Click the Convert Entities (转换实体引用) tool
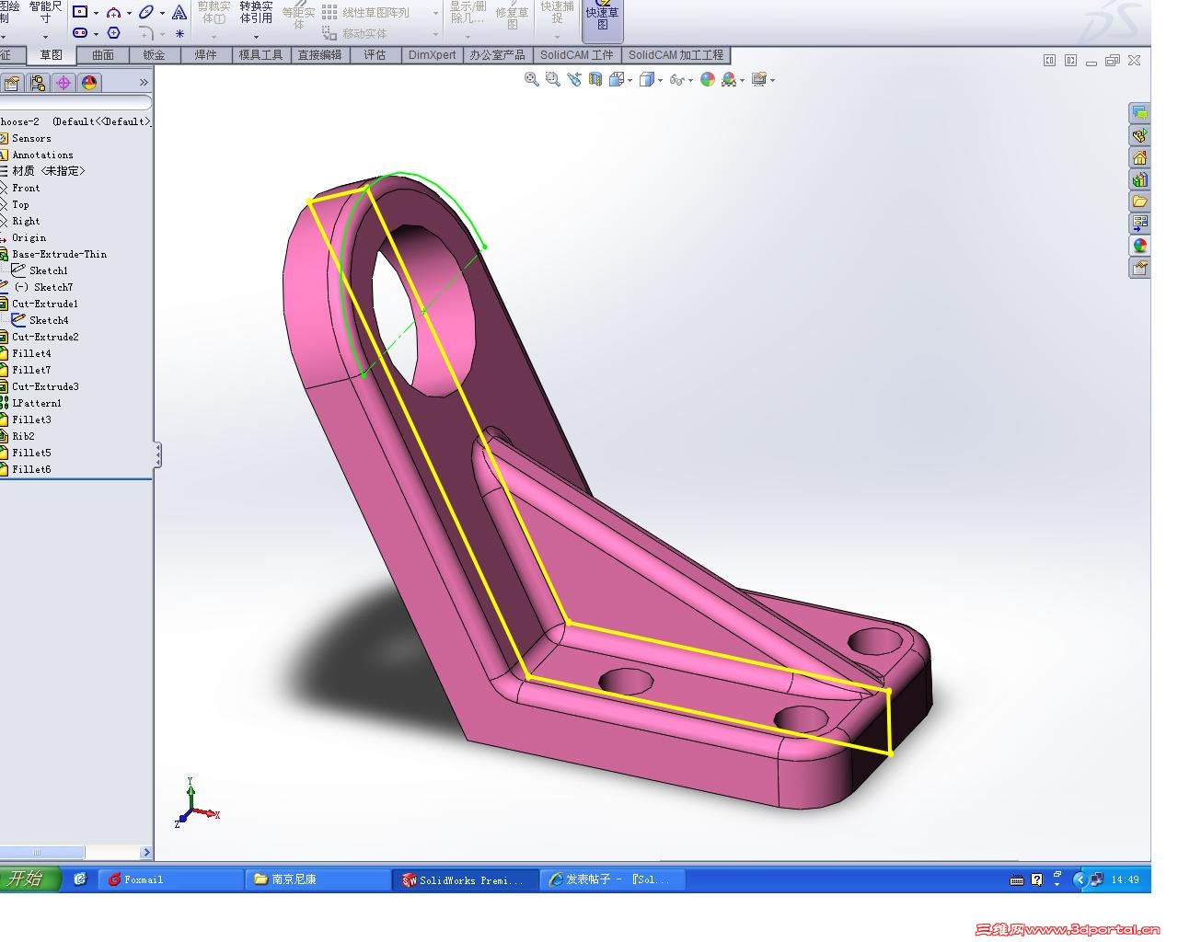This screenshot has height=942, width=1178. pos(256,13)
